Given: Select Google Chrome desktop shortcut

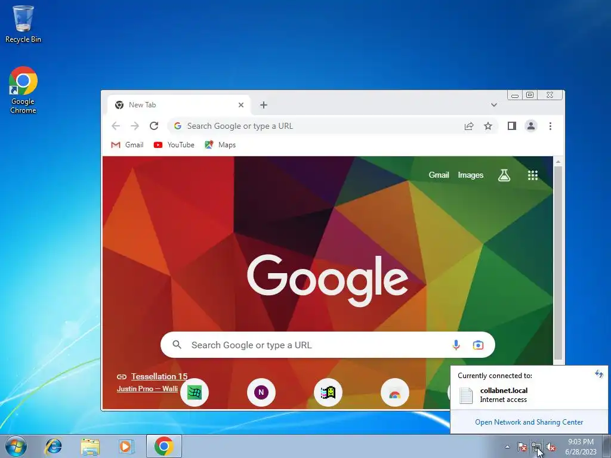Looking at the screenshot, I should tap(23, 91).
